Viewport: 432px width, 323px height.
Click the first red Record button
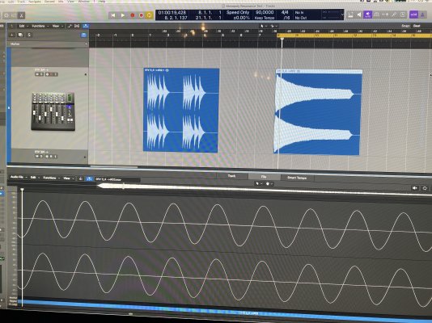(x=133, y=15)
